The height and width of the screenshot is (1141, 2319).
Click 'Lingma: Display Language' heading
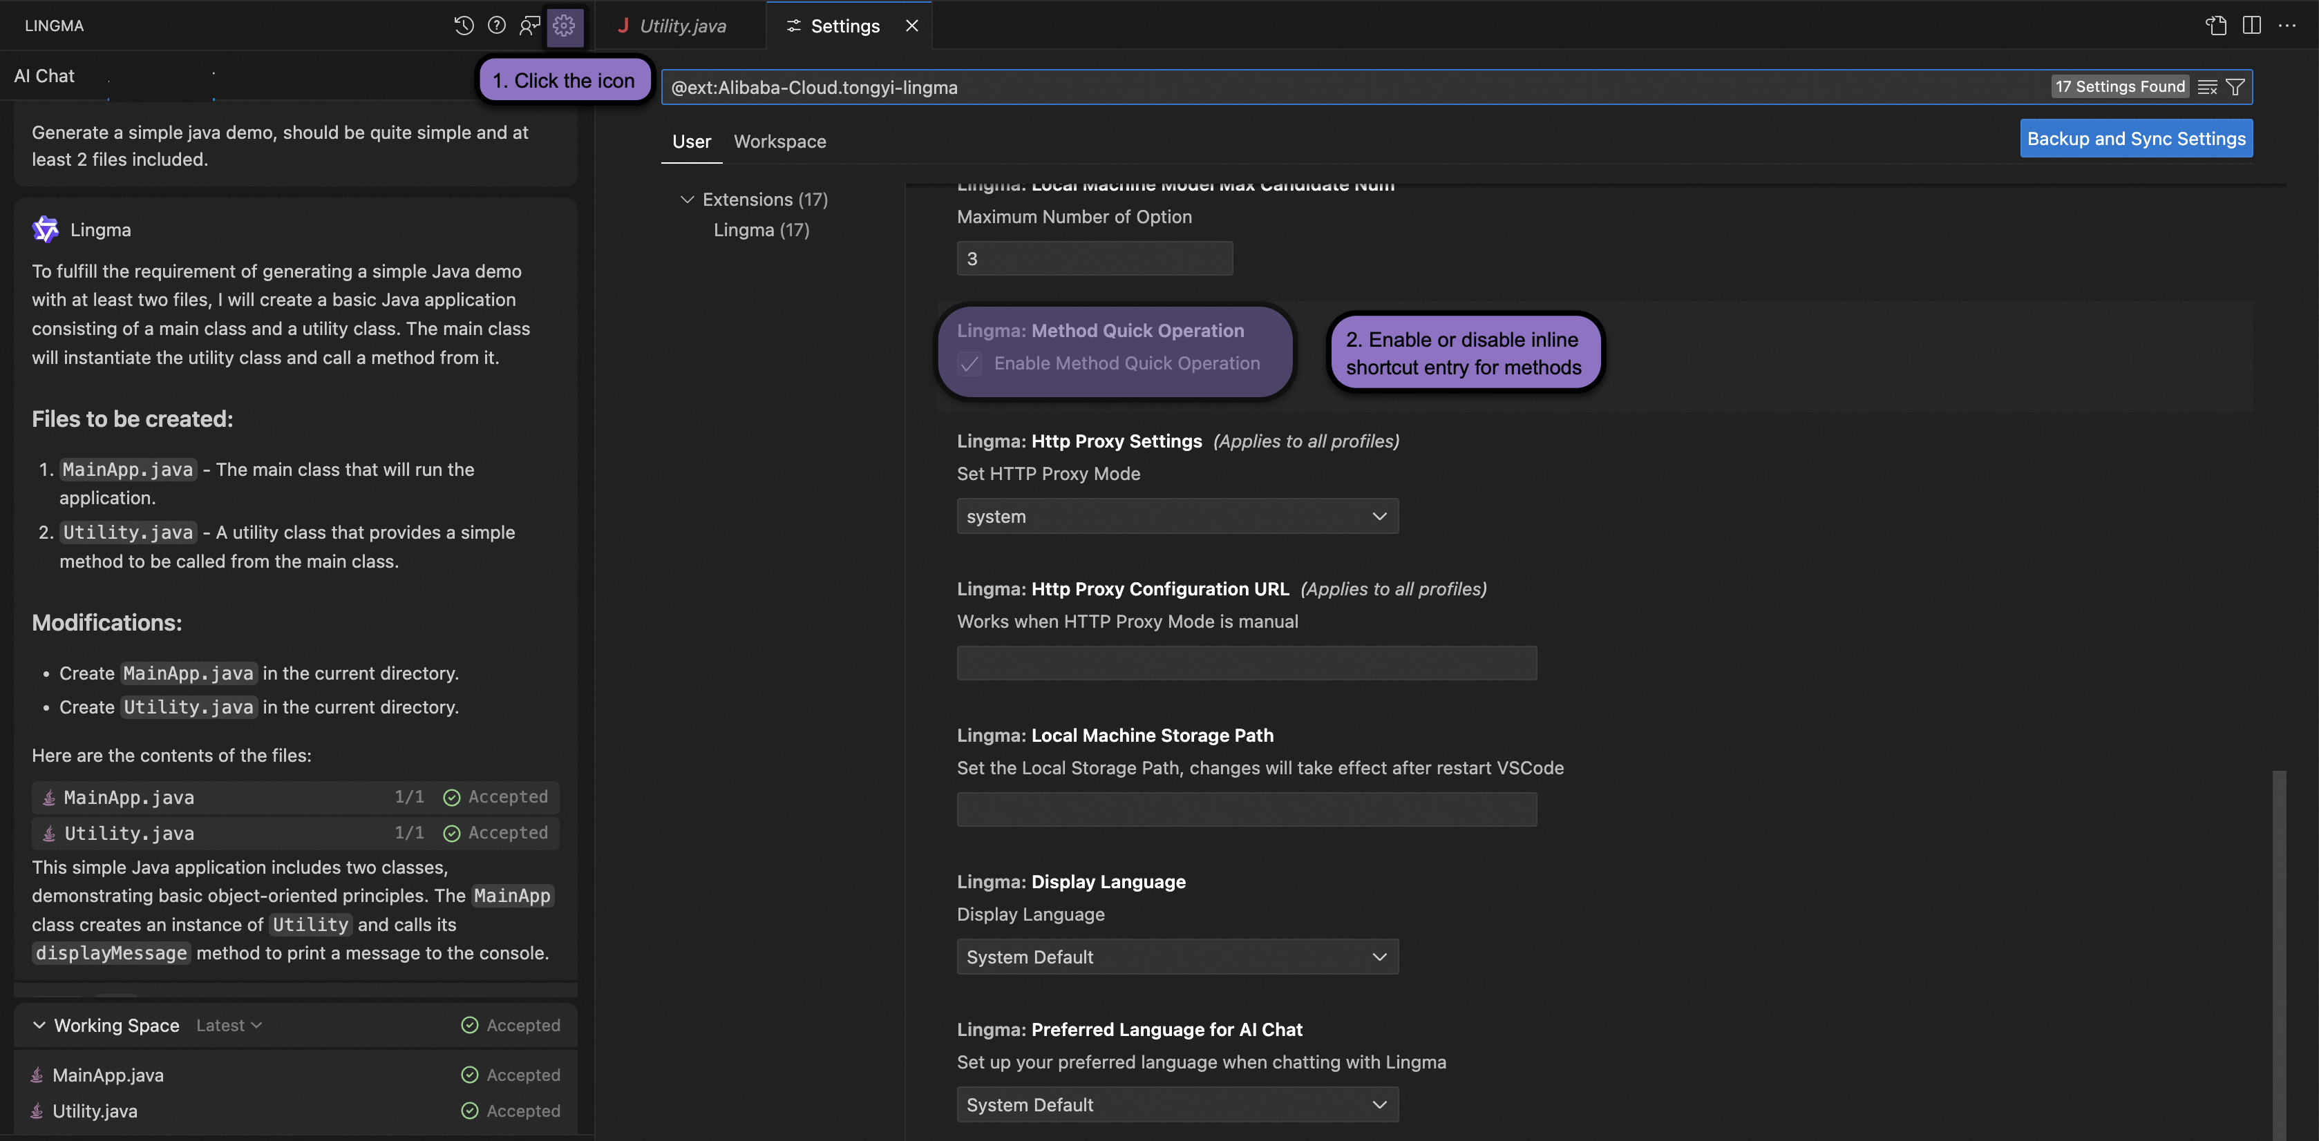[x=1071, y=882]
